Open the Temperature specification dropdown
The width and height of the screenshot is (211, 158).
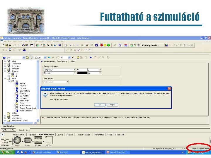click(75, 70)
